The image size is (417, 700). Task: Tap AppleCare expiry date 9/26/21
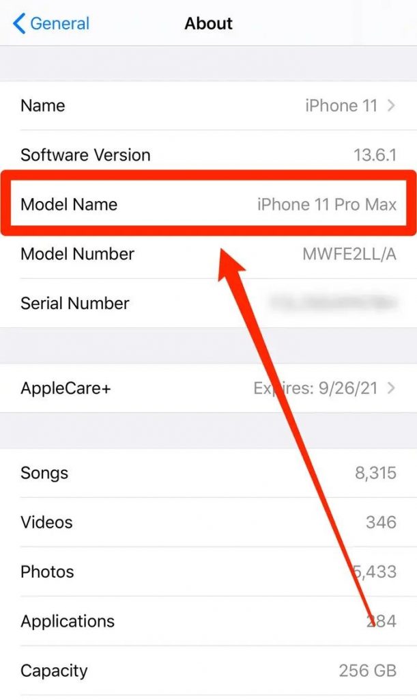point(348,388)
